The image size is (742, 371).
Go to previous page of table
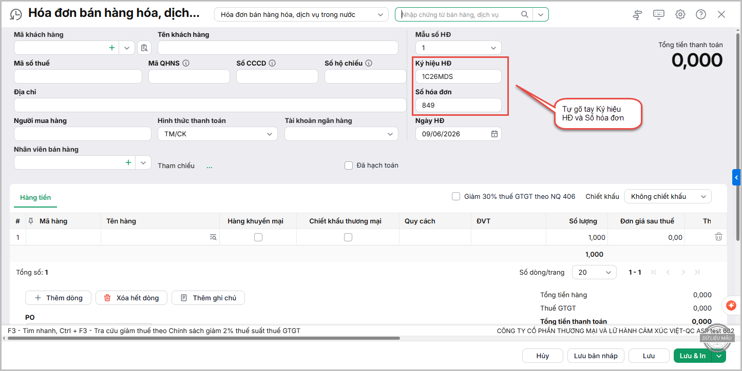pyautogui.click(x=668, y=272)
